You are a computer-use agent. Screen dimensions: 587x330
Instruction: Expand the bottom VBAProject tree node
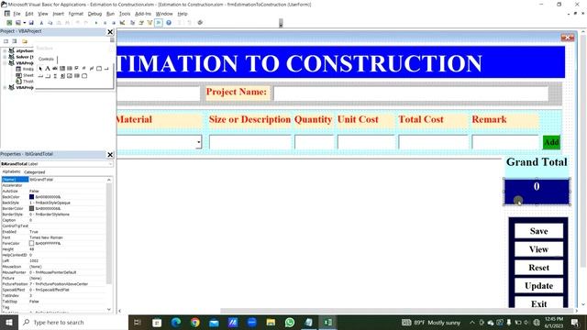5,88
